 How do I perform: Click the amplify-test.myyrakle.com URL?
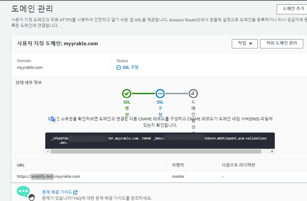[x=48, y=176]
